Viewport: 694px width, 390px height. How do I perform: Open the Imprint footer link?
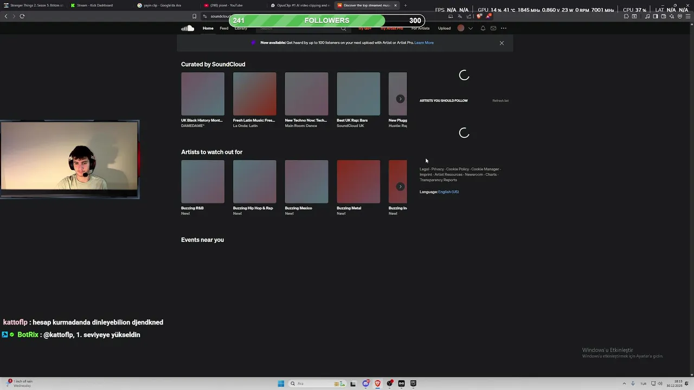click(426, 174)
